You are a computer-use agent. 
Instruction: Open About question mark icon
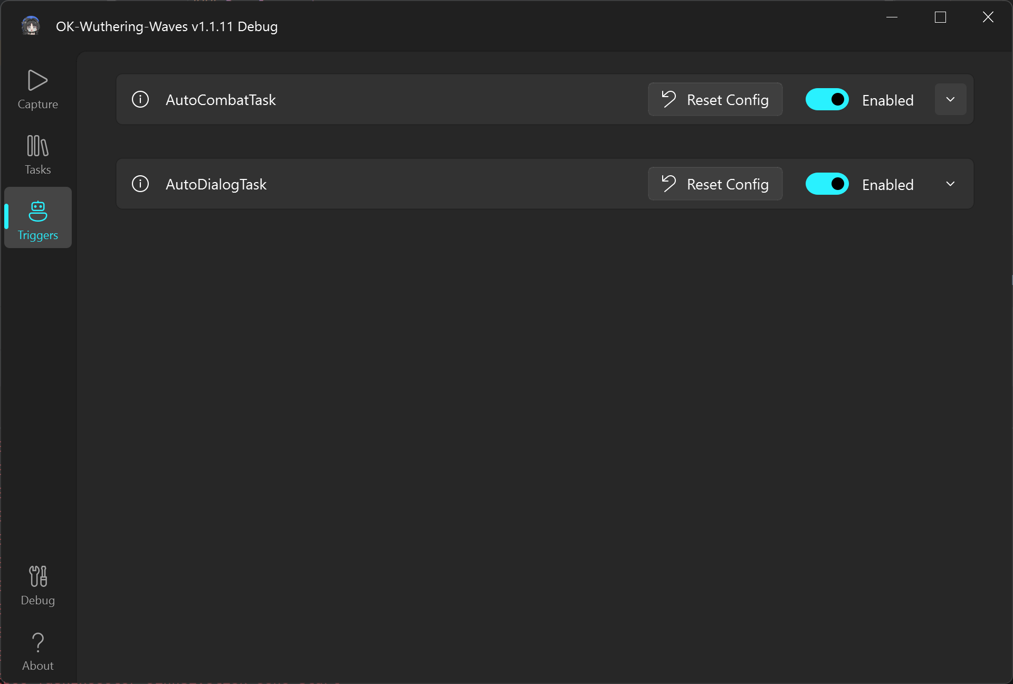[37, 642]
